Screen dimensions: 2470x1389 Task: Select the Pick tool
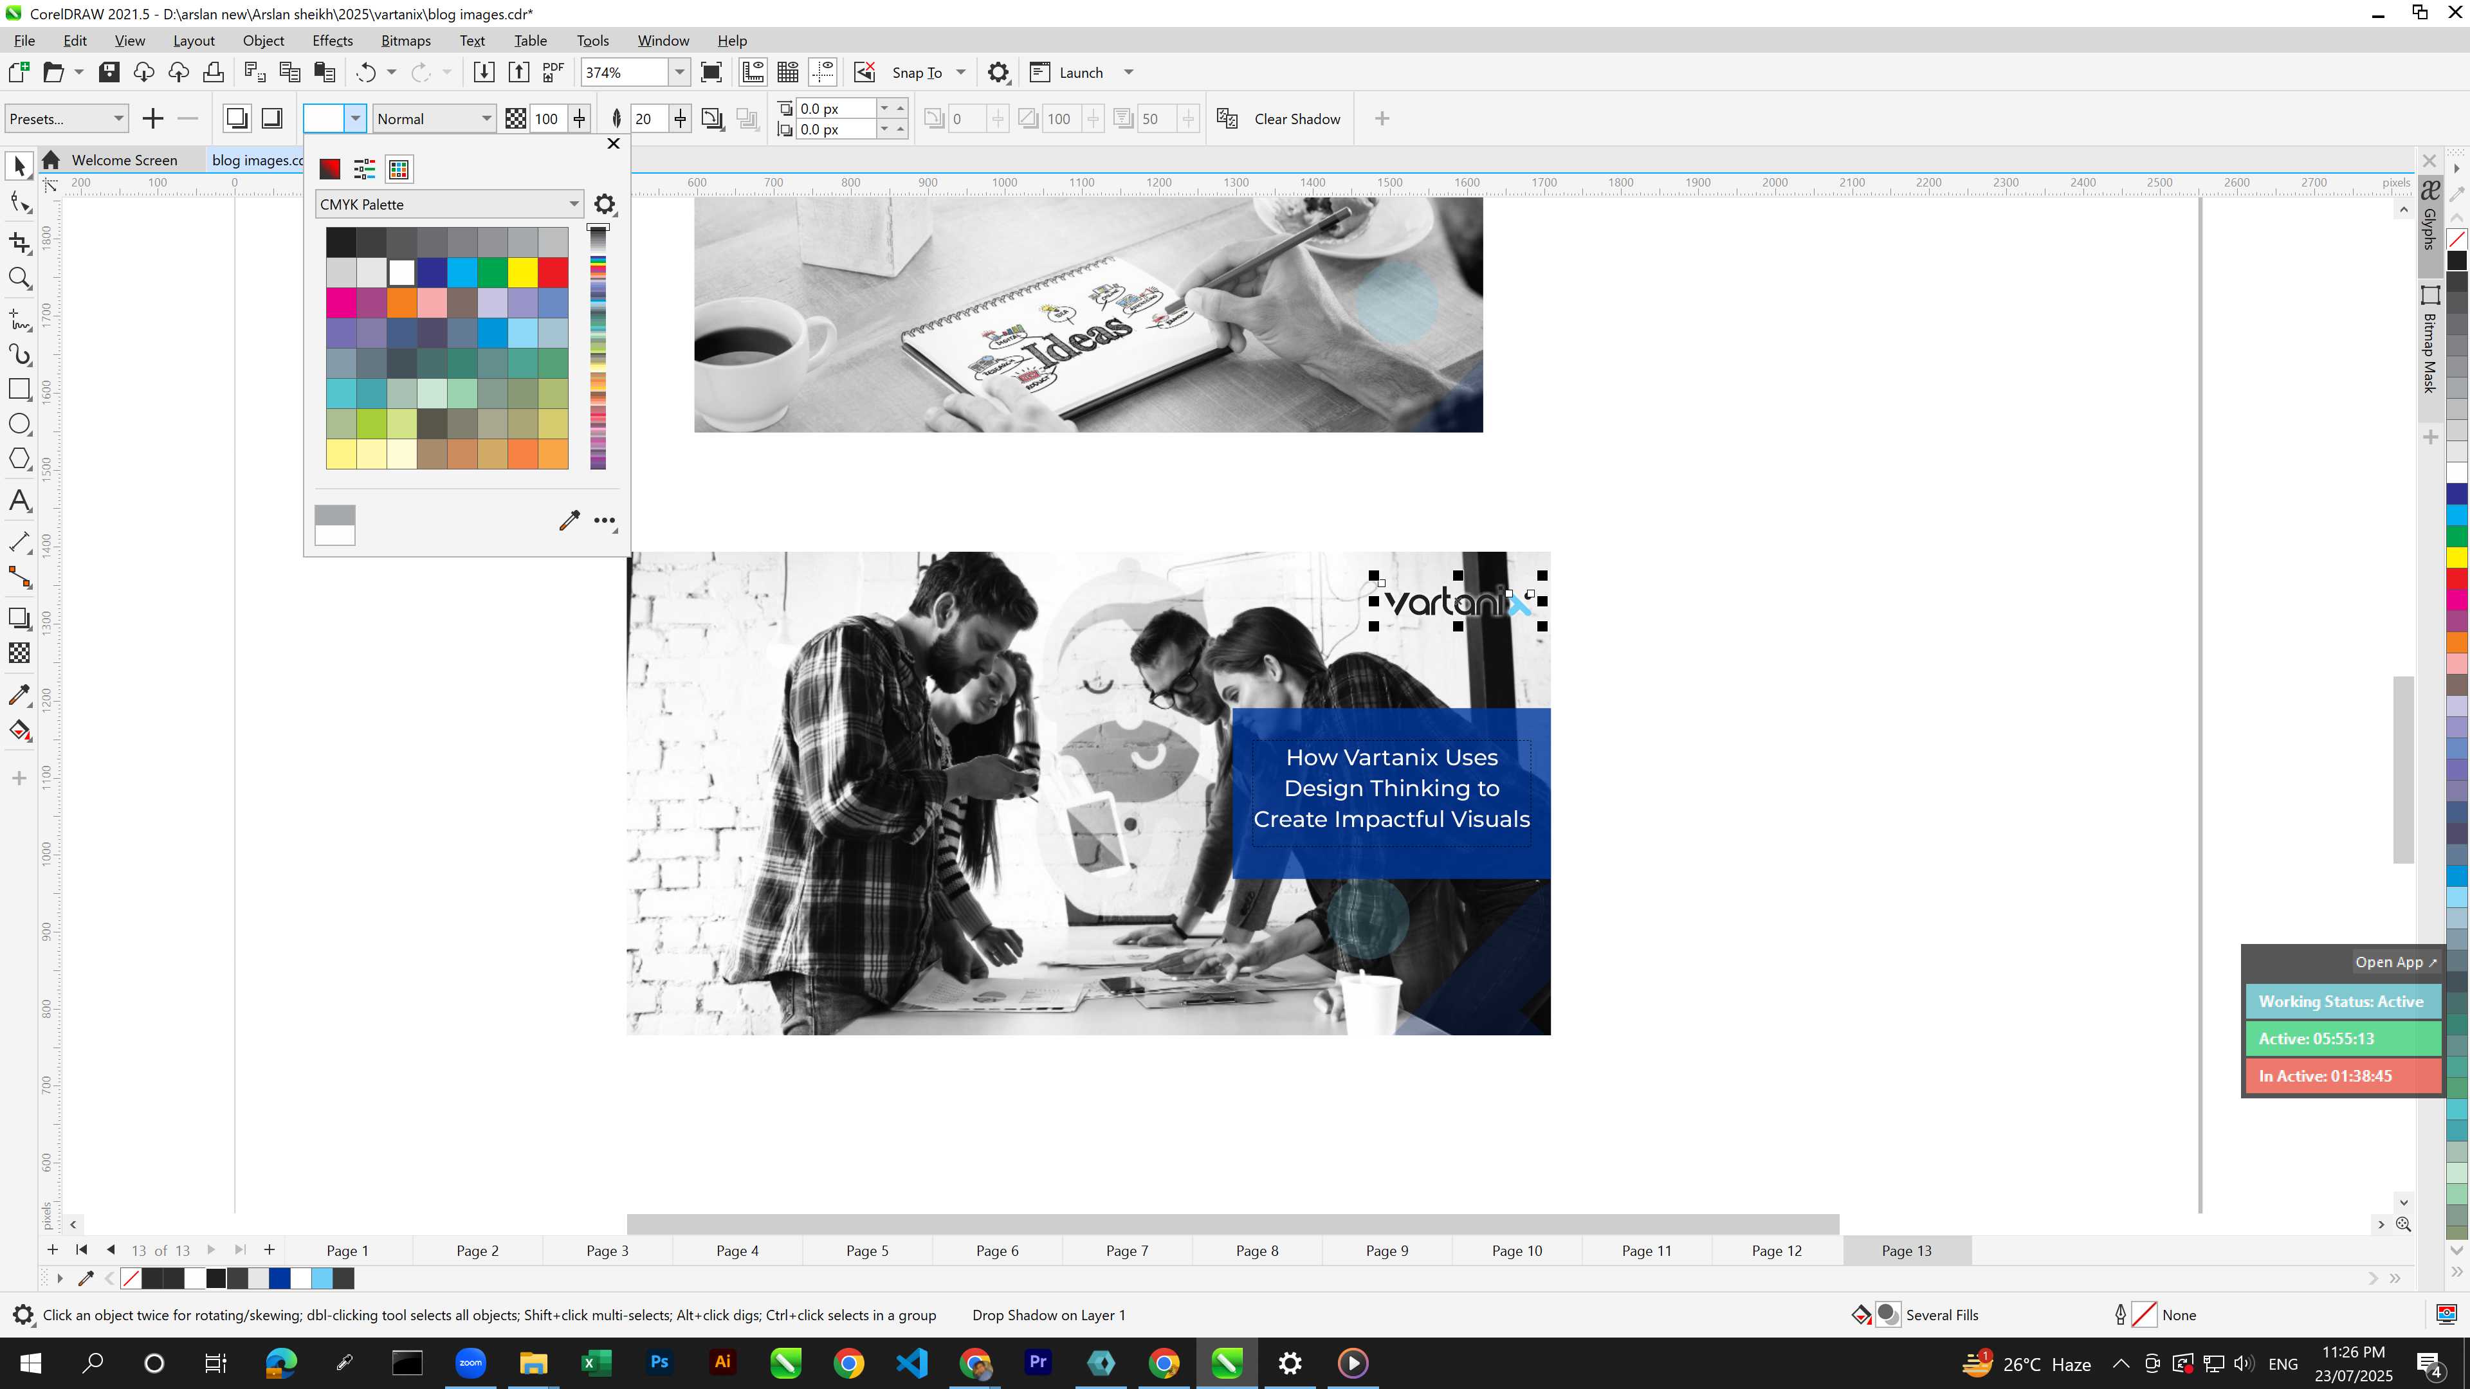click(x=19, y=166)
